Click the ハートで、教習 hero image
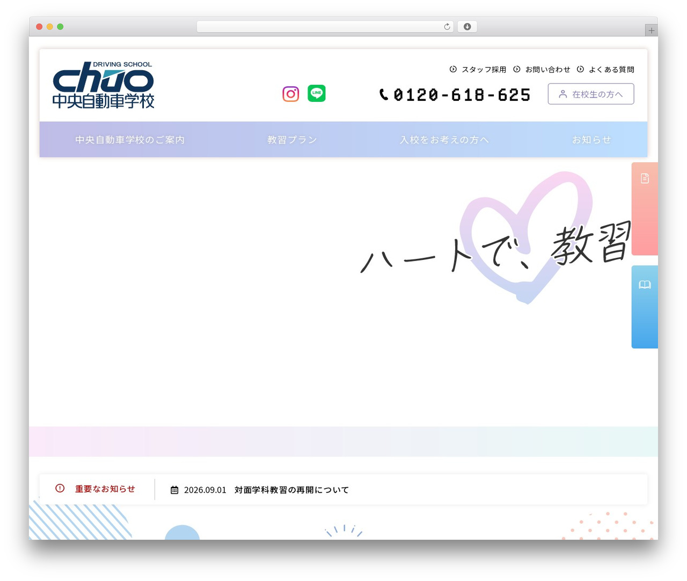The image size is (687, 581). click(x=496, y=239)
